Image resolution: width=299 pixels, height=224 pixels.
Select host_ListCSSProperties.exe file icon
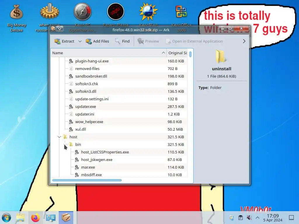(x=77, y=152)
